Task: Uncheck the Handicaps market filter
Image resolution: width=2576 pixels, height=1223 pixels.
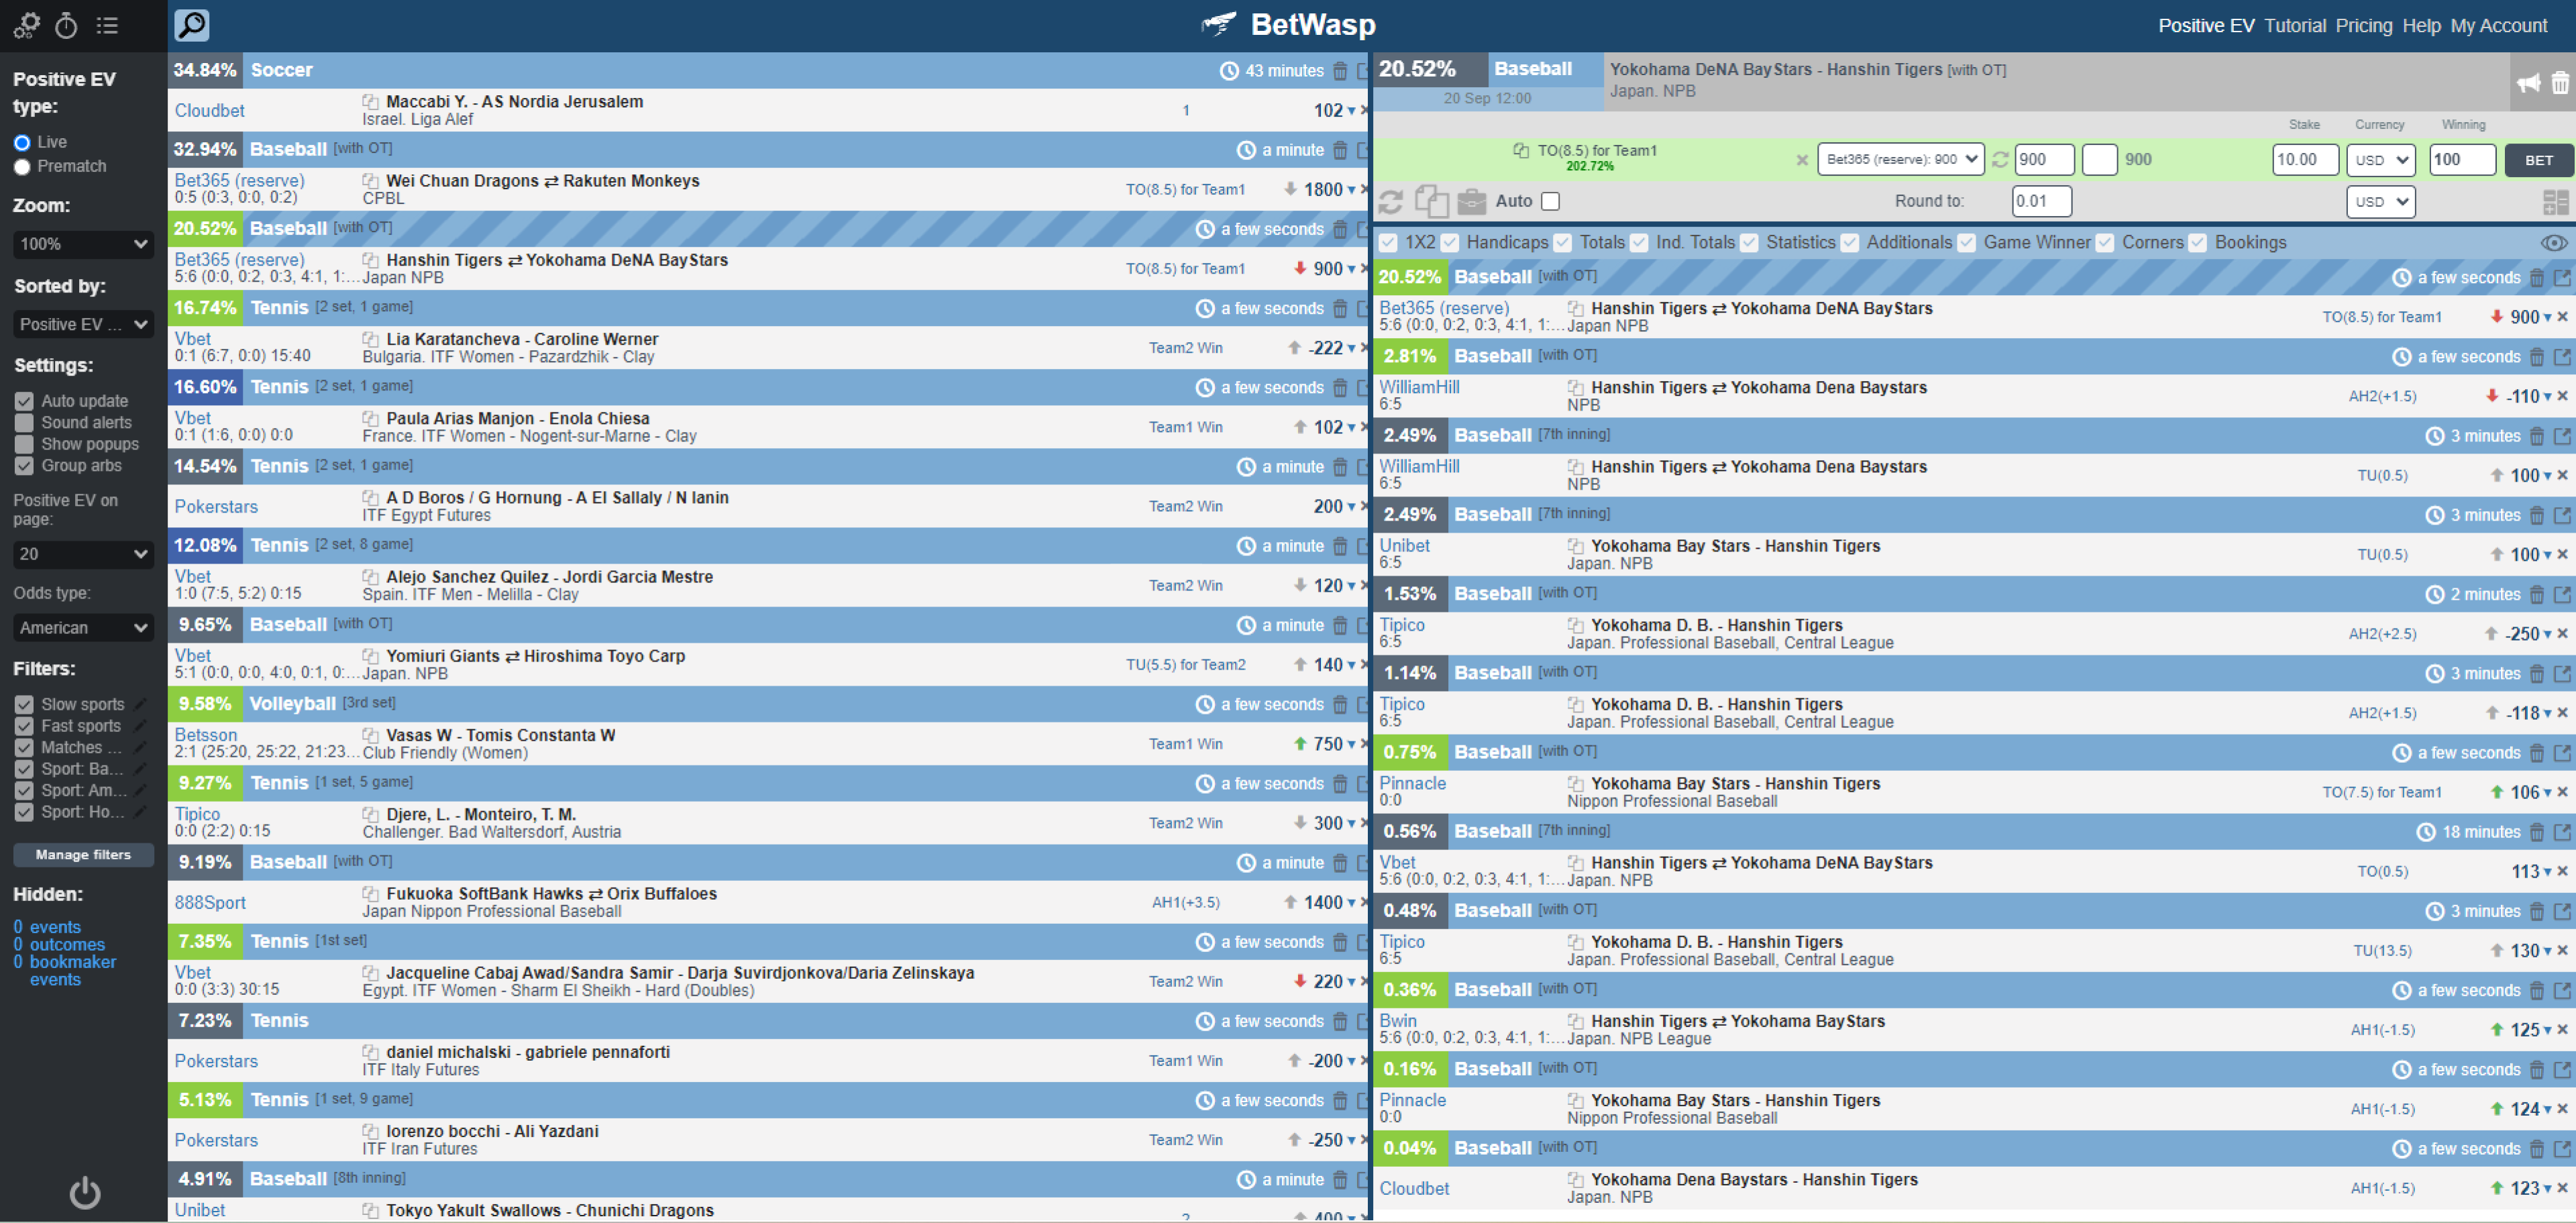Action: tap(1450, 243)
